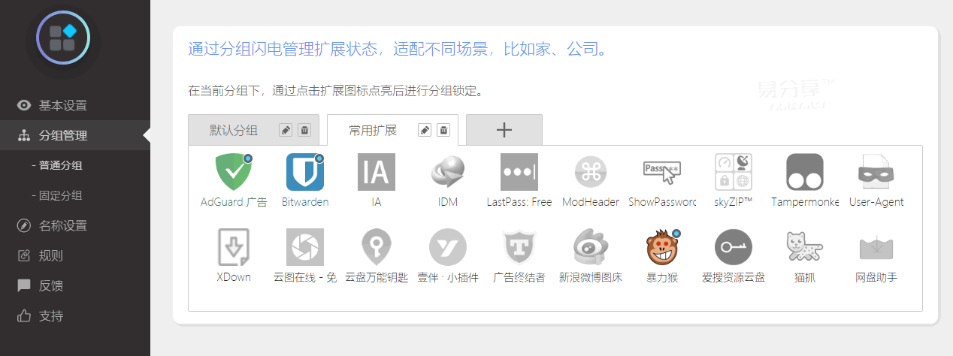Add a new group with plus tab
The width and height of the screenshot is (953, 356).
coord(504,130)
